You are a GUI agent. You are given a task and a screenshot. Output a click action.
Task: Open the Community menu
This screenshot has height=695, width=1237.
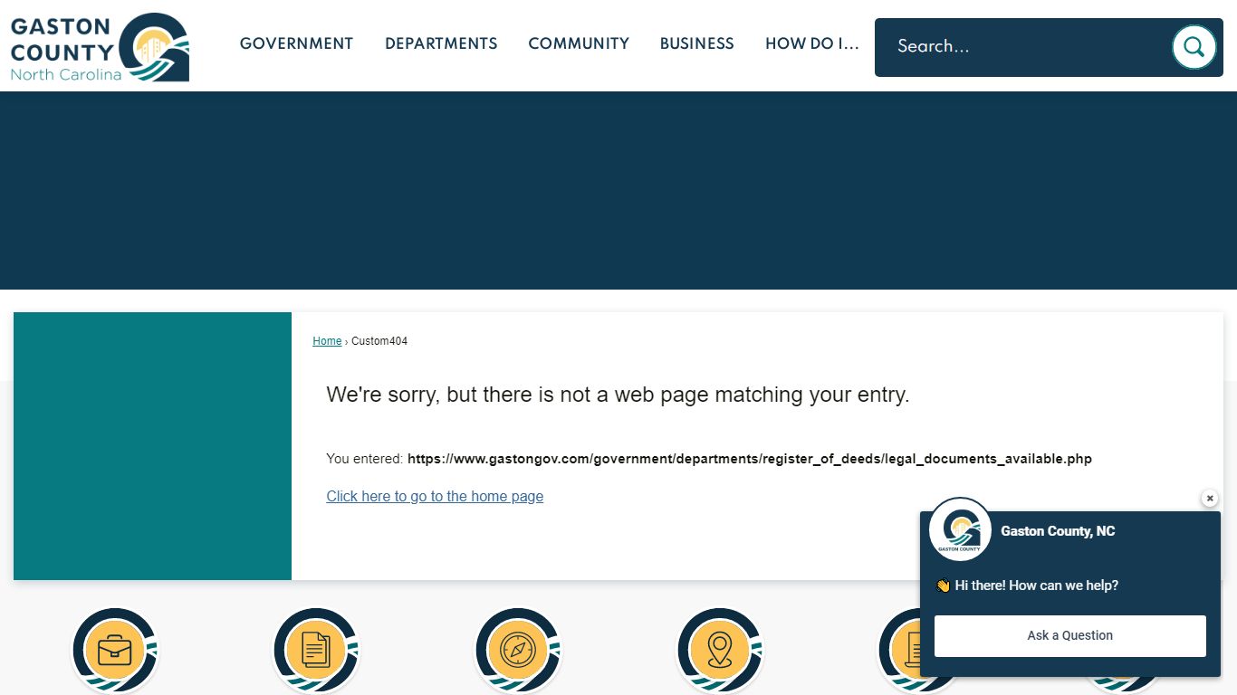[x=579, y=43]
